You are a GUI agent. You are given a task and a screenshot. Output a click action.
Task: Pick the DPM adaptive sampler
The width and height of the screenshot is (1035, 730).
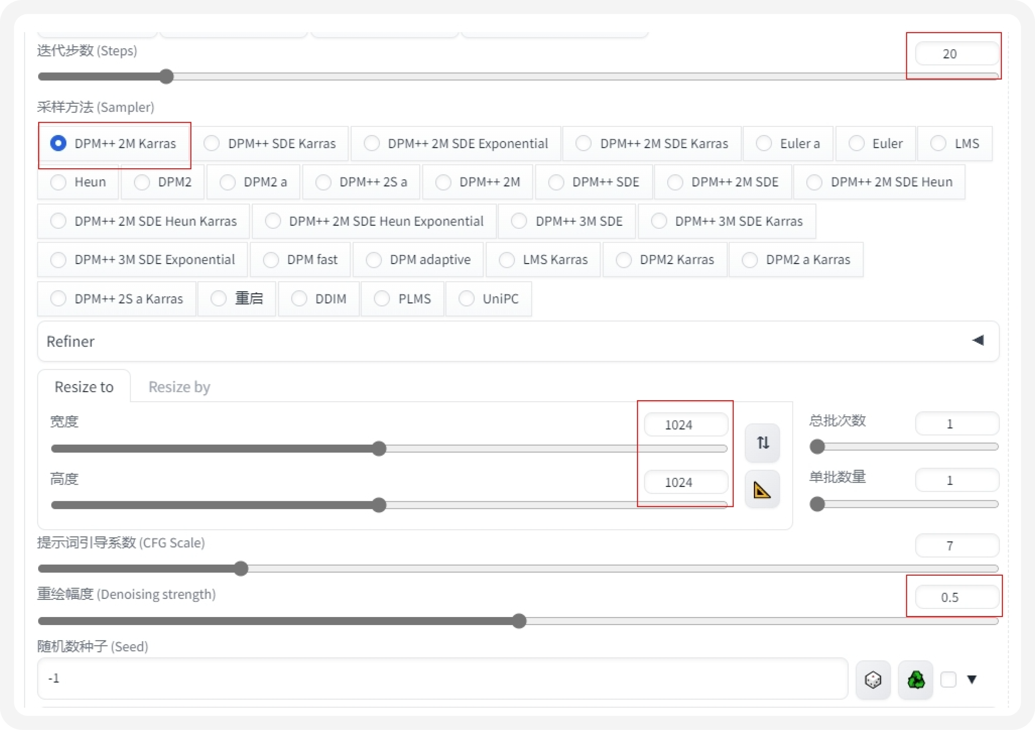pos(418,260)
